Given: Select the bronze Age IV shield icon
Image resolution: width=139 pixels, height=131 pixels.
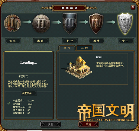Looking at the screenshot, I should click(x=96, y=24).
